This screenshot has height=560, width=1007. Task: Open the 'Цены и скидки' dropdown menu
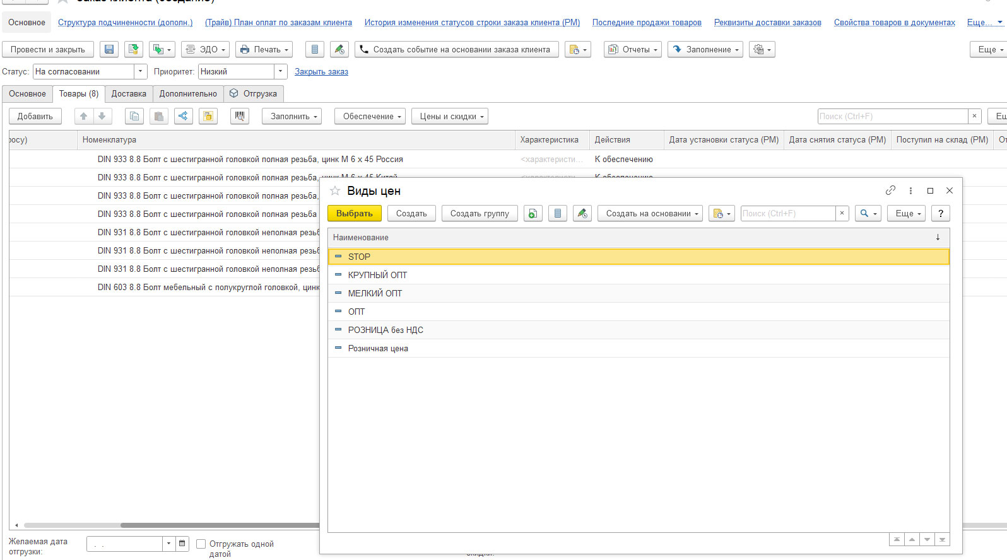450,117
